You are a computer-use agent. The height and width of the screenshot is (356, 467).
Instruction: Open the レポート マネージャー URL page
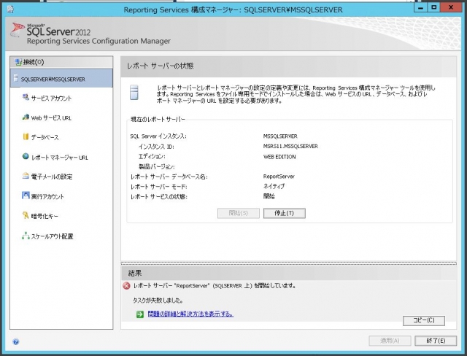(60, 158)
